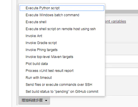Select the Execute shell option
This screenshot has height=107, width=138.
click(x=62, y=22)
